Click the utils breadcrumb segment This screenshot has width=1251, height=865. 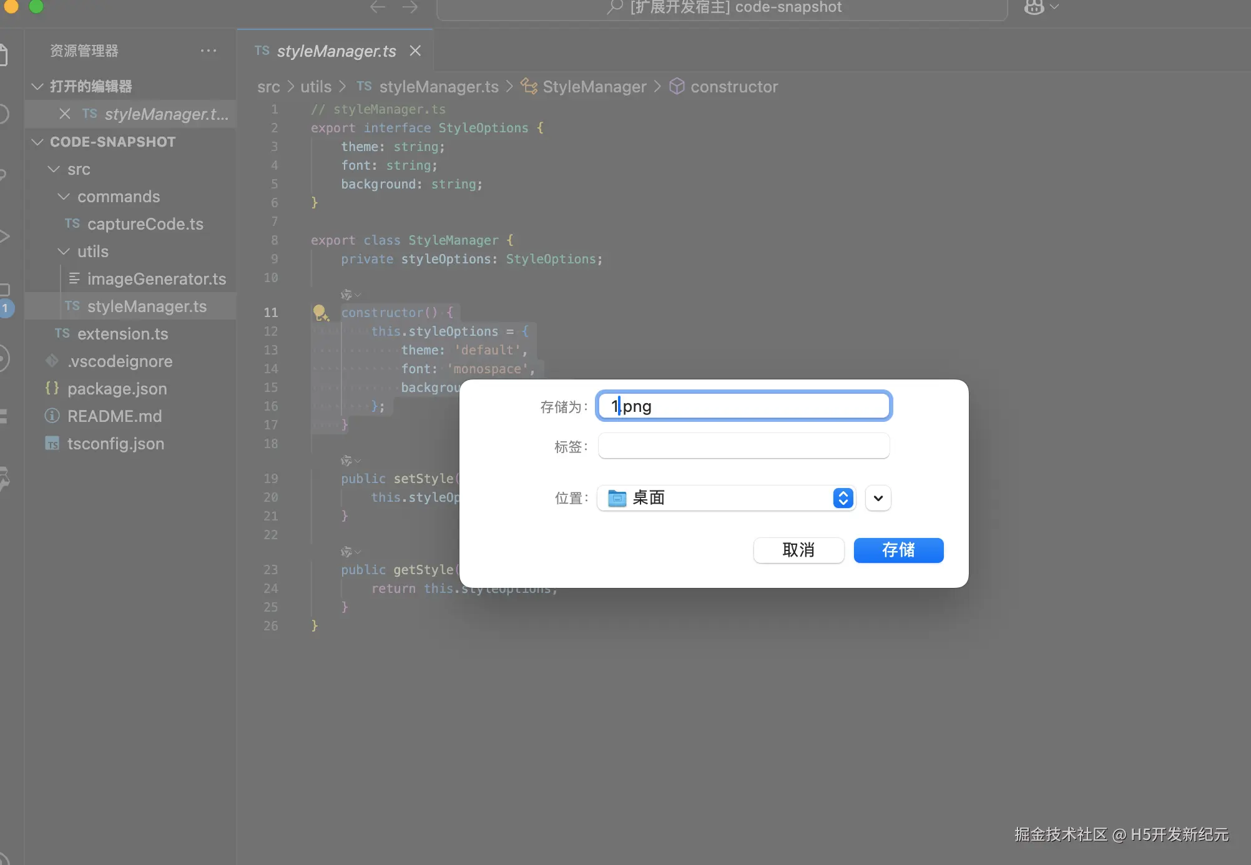(316, 87)
